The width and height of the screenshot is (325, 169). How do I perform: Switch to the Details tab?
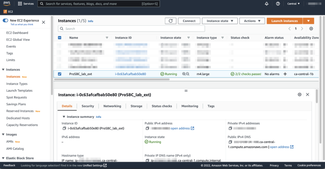pyautogui.click(x=67, y=106)
